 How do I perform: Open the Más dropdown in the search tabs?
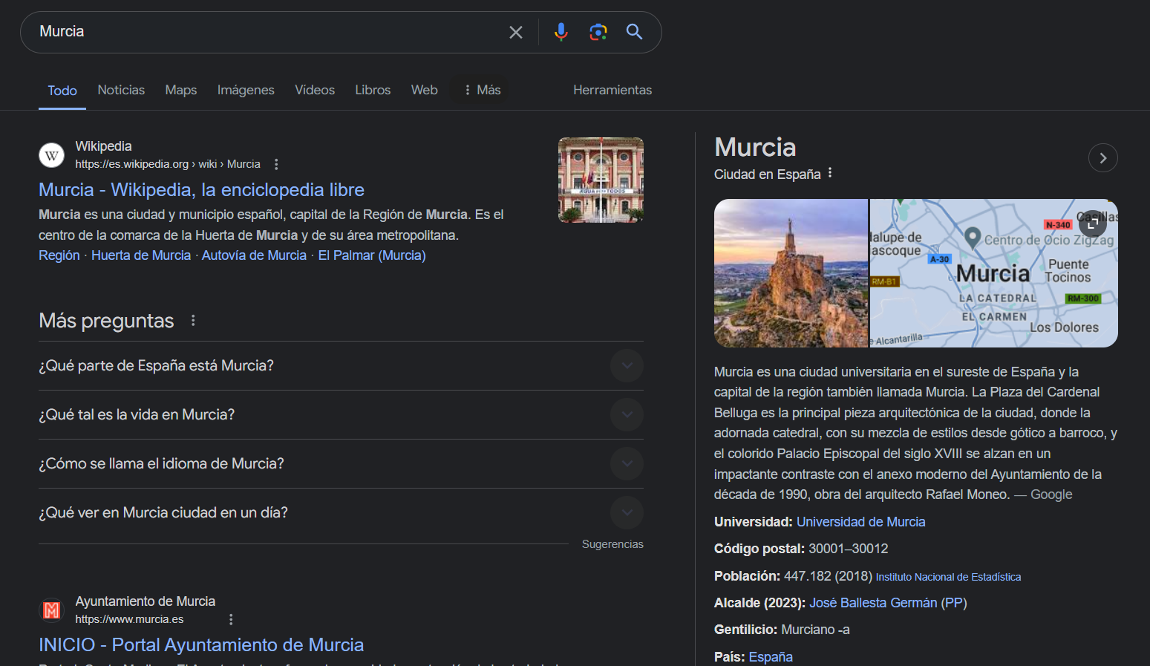point(482,90)
